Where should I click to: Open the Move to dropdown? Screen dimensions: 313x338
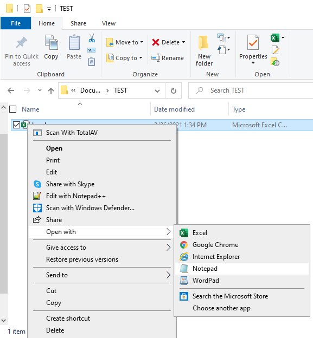click(125, 42)
